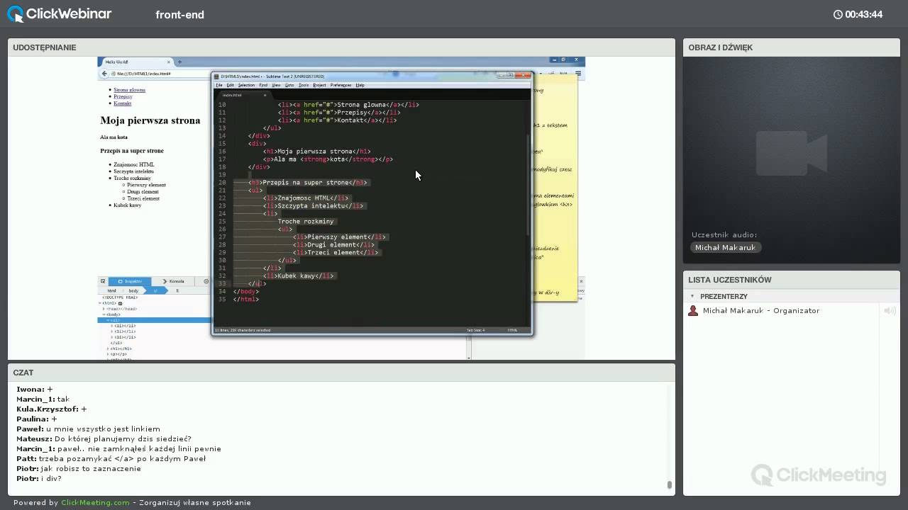
Task: Open the Tools menu in Sublime Text
Action: click(304, 85)
